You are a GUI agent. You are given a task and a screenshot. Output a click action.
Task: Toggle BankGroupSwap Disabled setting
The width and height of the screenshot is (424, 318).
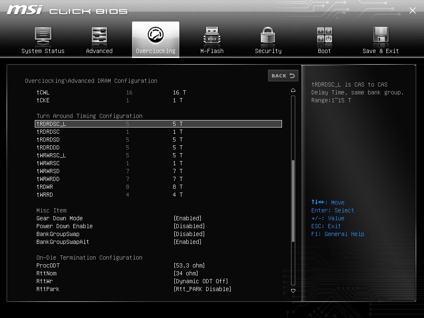point(189,234)
